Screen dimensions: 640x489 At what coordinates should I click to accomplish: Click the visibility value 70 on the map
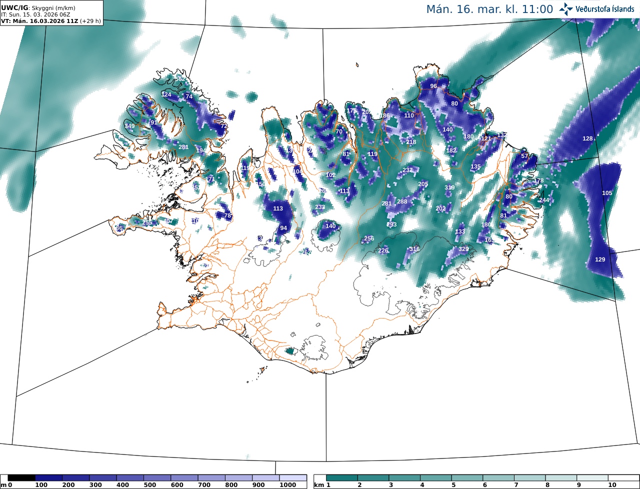(x=339, y=131)
